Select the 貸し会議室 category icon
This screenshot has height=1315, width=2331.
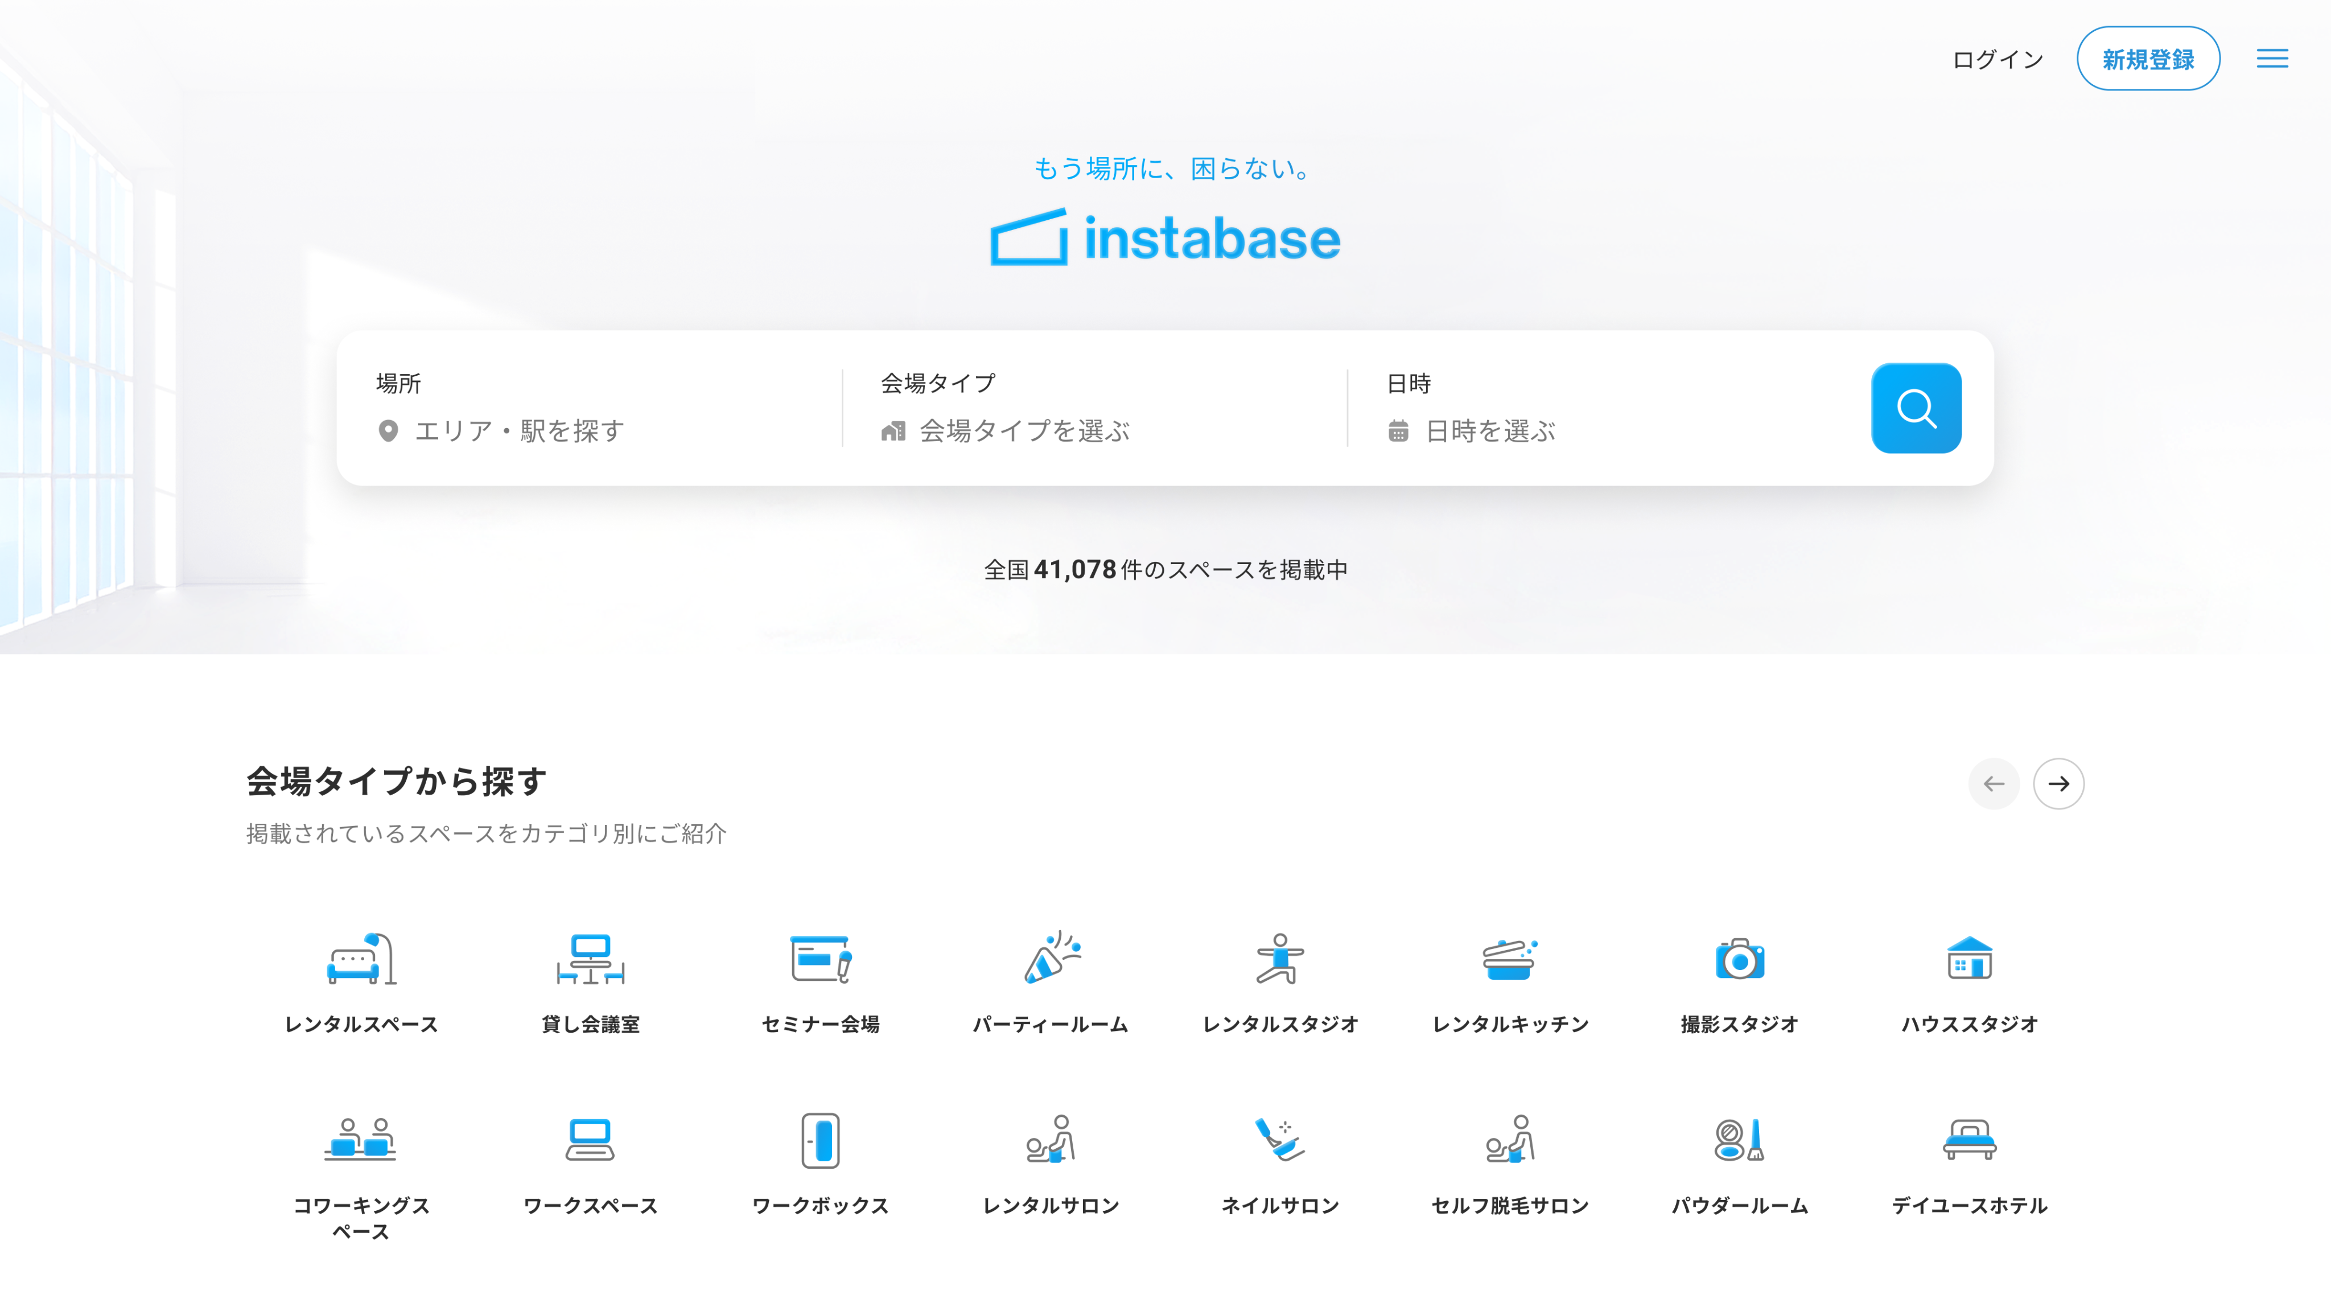(590, 959)
